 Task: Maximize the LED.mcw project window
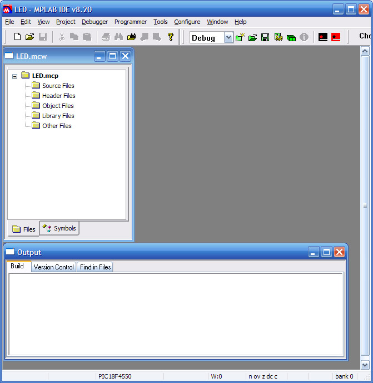[x=112, y=56]
